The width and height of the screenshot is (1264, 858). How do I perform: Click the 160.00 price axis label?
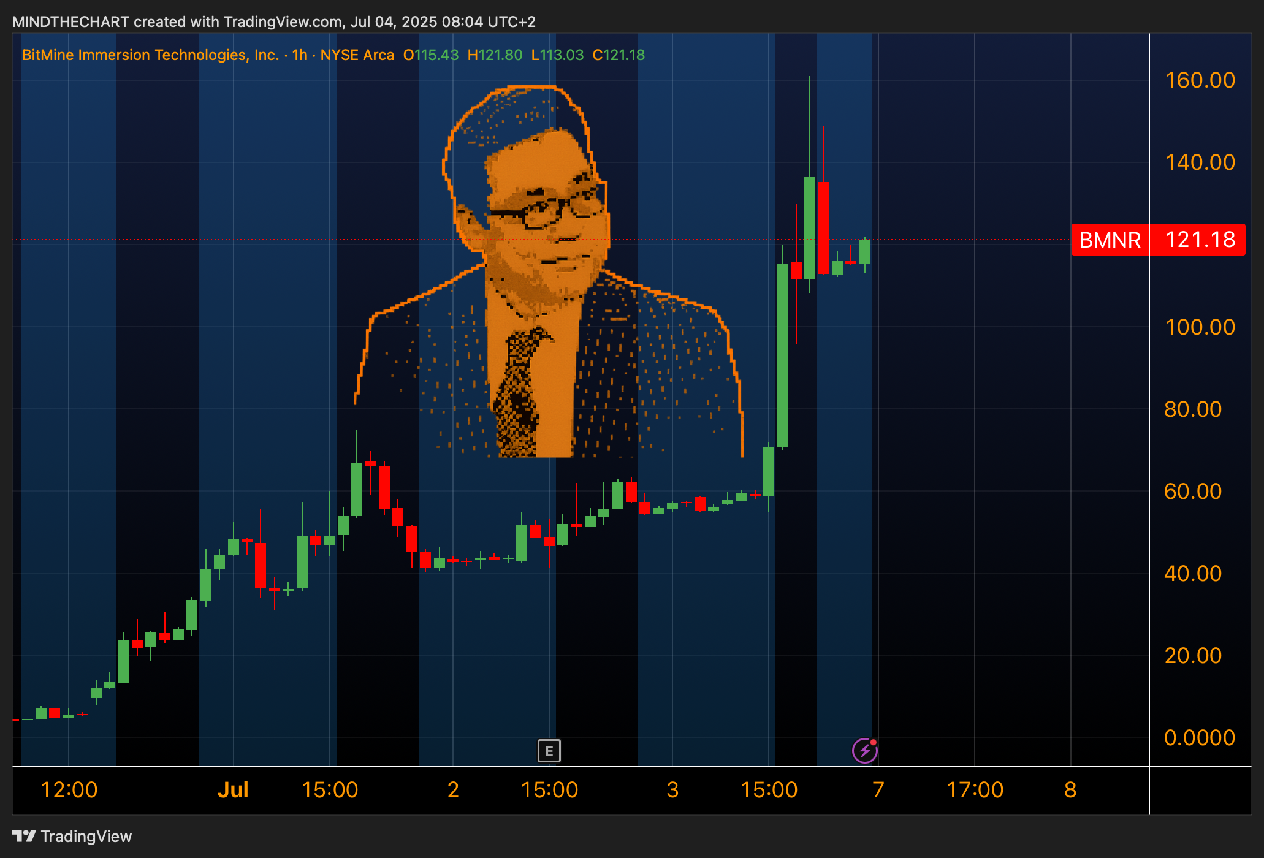(1200, 80)
